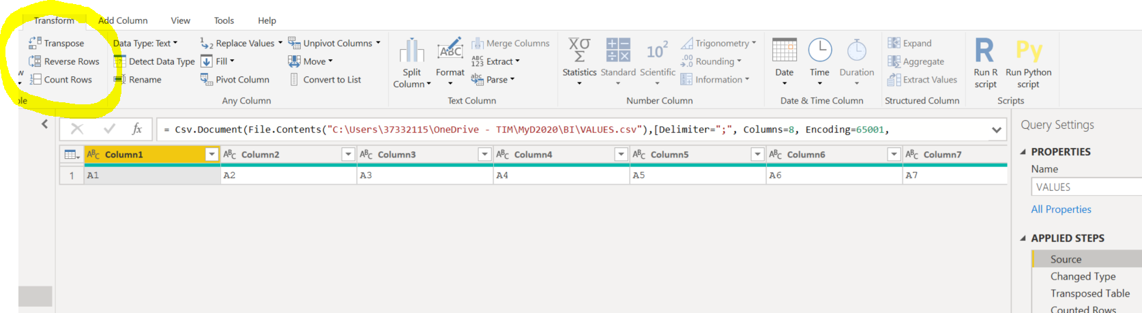
Task: Click the Merge Columns icon
Action: (x=478, y=43)
